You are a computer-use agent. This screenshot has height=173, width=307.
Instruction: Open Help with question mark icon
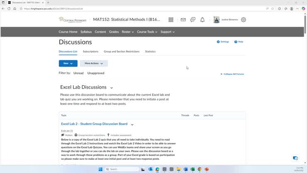[x=239, y=42]
